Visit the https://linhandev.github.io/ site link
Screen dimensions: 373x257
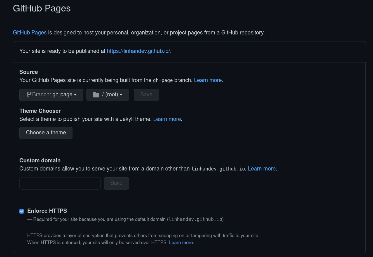coord(139,51)
